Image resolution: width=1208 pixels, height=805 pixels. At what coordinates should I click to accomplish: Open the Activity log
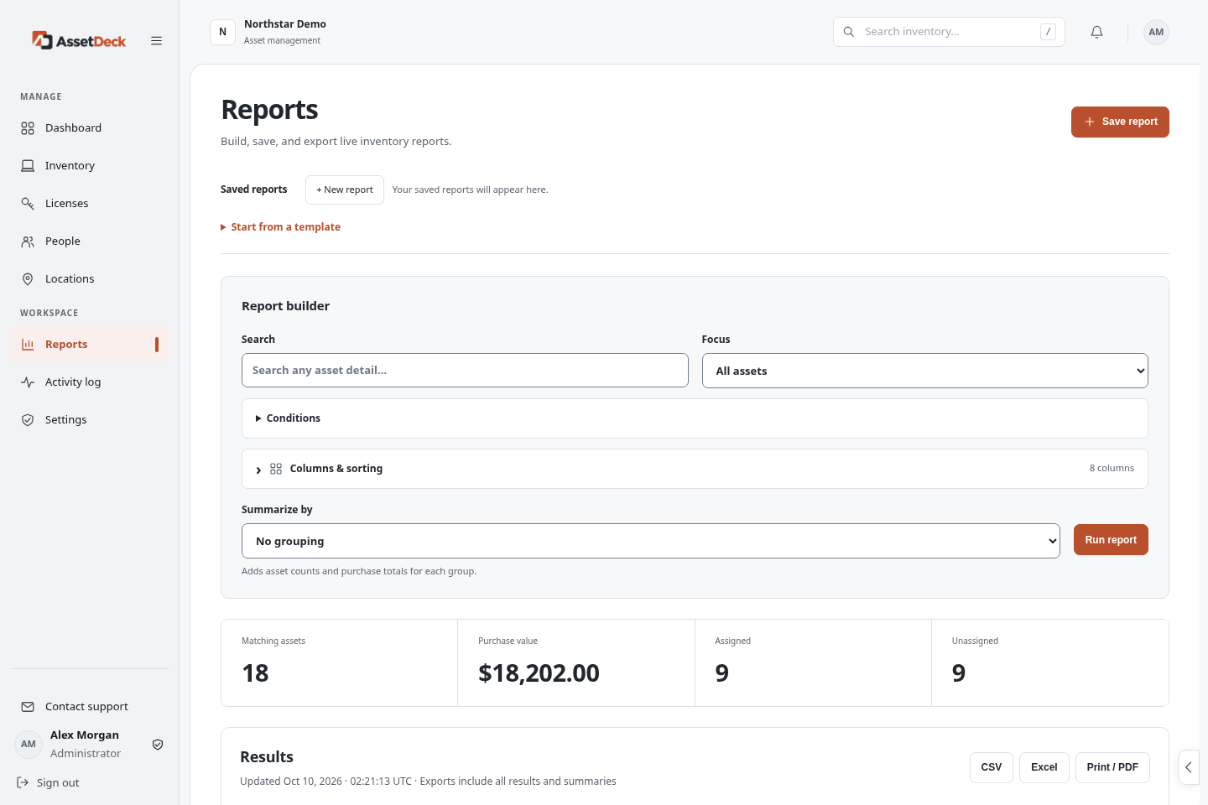[89, 382]
